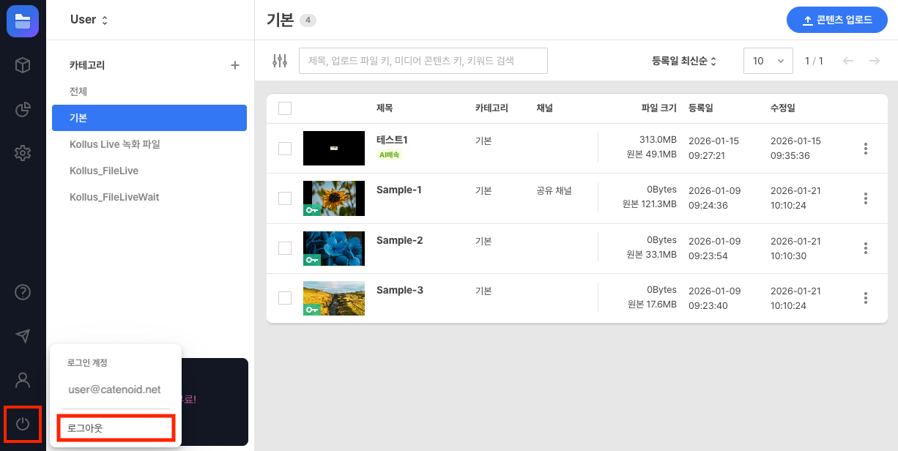Expand the User account switcher
The height and width of the screenshot is (451, 898).
(89, 20)
